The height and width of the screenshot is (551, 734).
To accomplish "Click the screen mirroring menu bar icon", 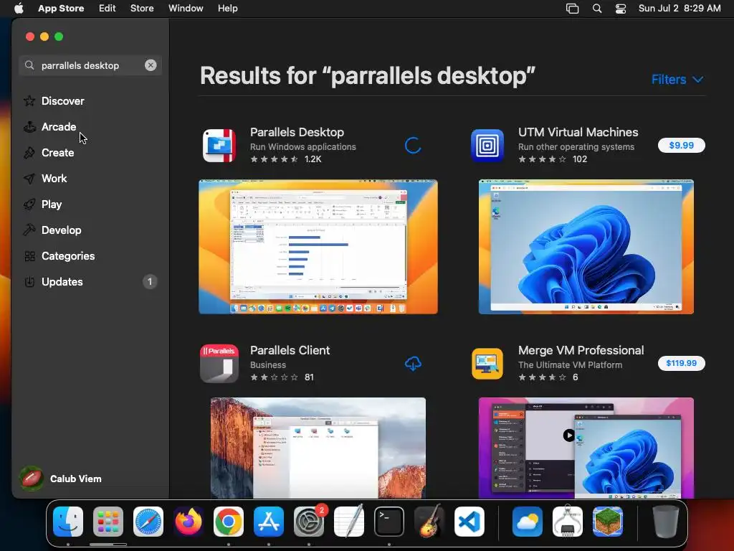I will pos(572,9).
